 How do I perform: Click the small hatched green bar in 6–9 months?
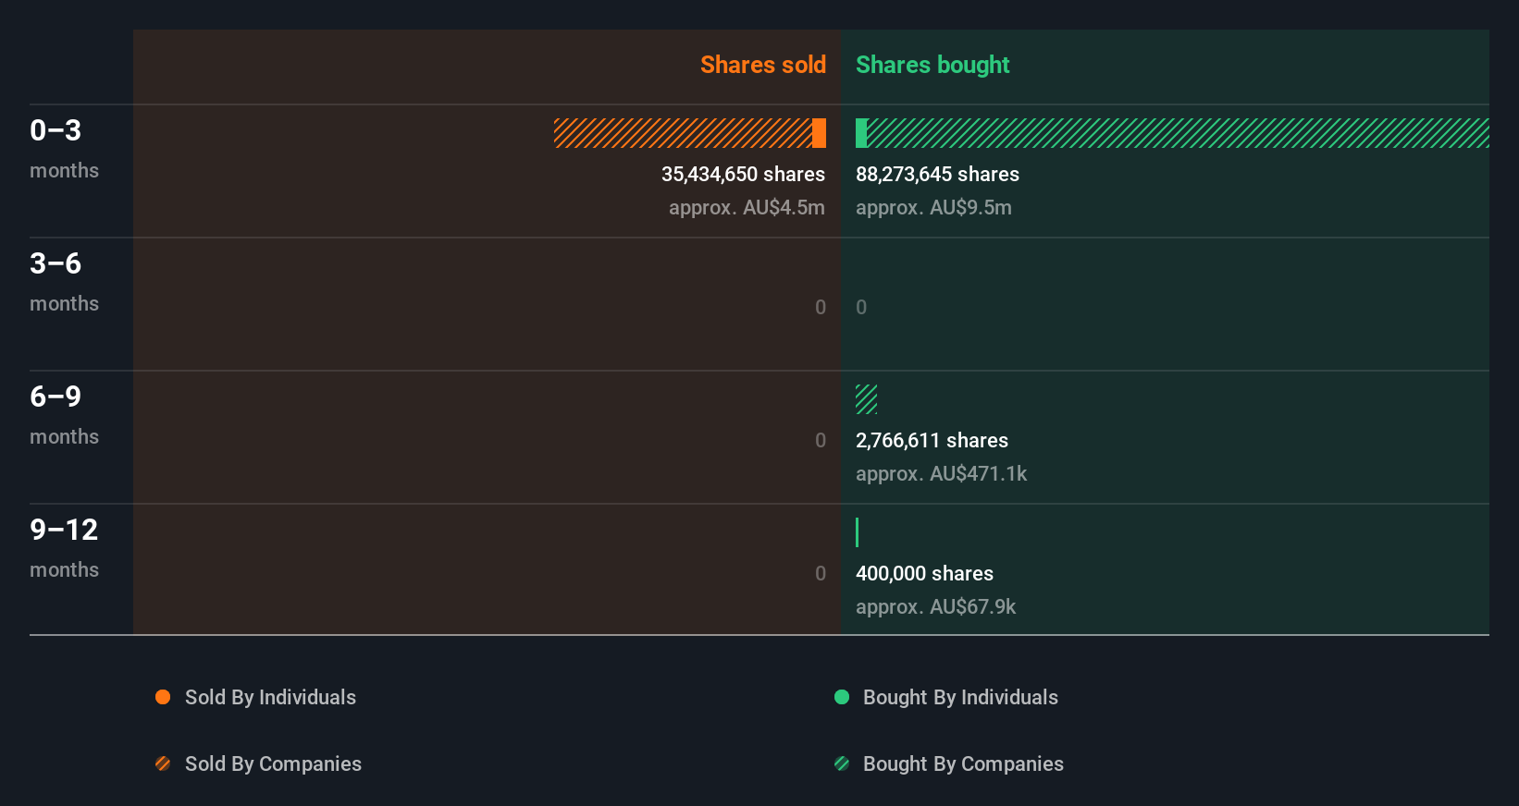866,399
